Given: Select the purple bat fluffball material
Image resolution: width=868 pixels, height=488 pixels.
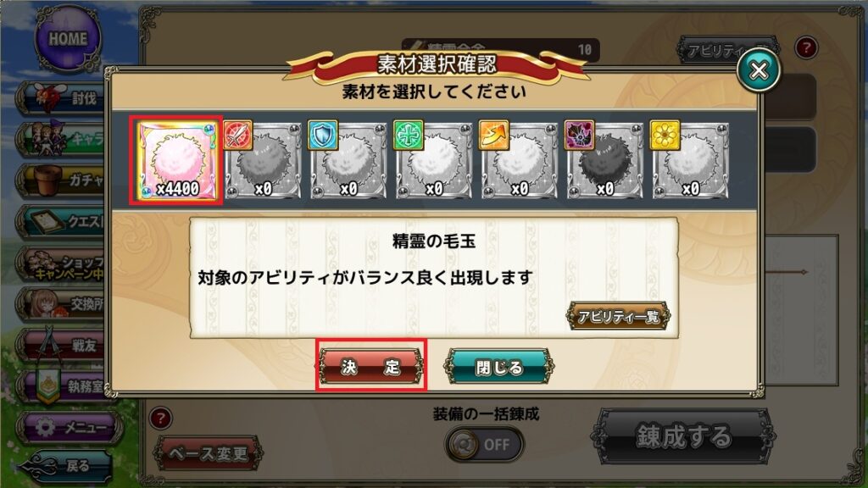Looking at the screenshot, I should [x=604, y=160].
